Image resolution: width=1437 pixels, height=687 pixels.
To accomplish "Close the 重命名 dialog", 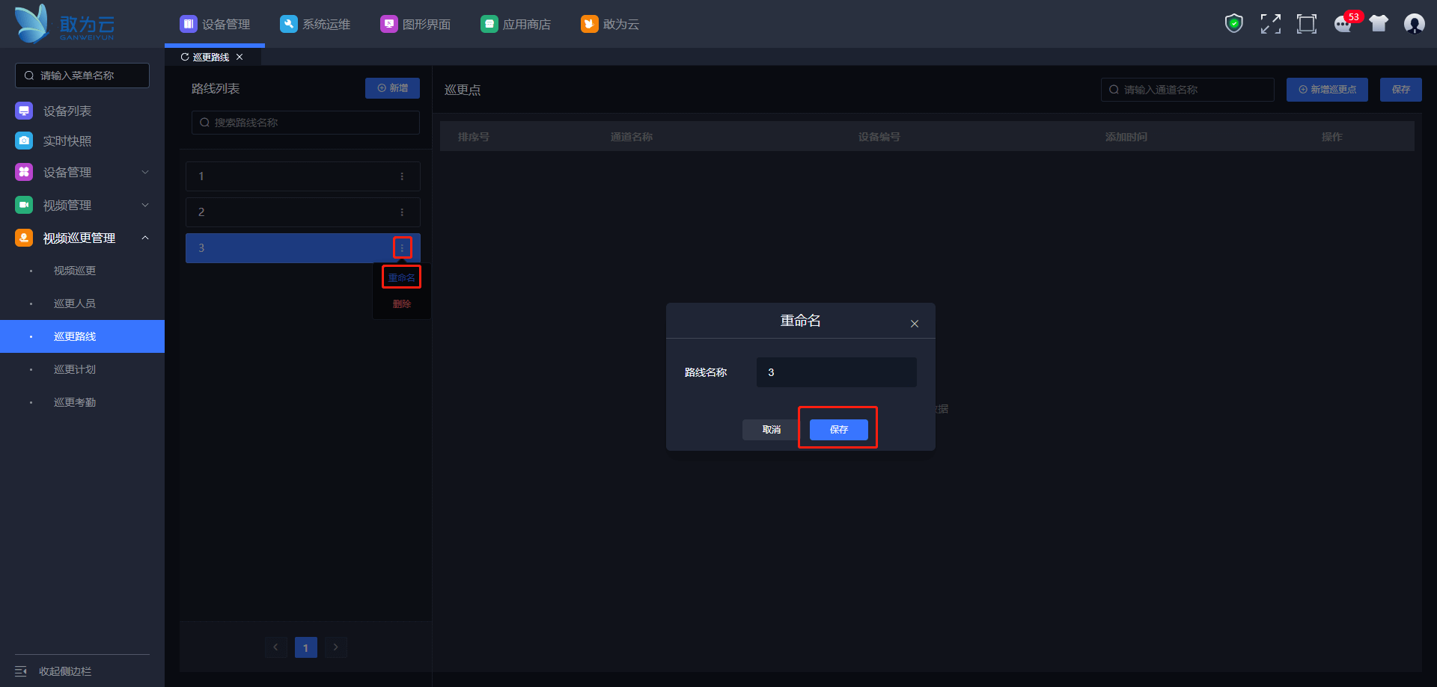I will click(915, 324).
